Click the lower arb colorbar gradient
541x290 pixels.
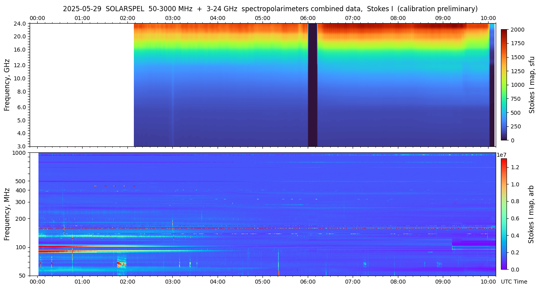pos(504,214)
